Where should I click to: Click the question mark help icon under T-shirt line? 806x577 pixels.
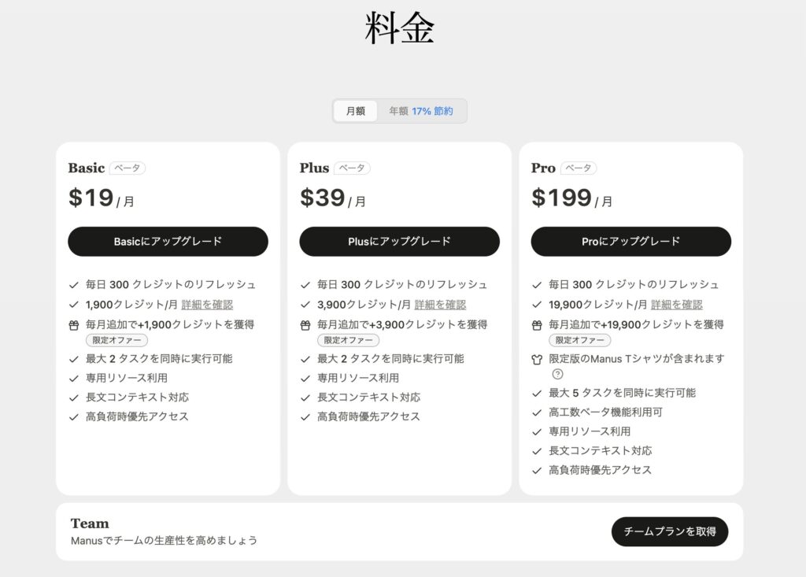coord(557,375)
